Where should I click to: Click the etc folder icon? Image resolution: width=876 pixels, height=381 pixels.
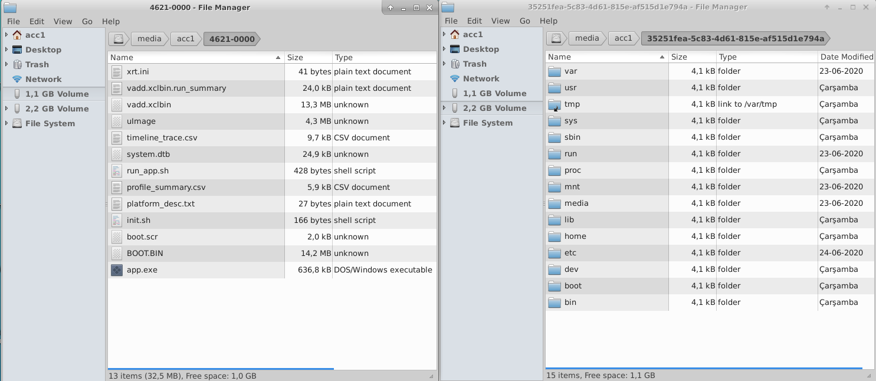(x=554, y=253)
